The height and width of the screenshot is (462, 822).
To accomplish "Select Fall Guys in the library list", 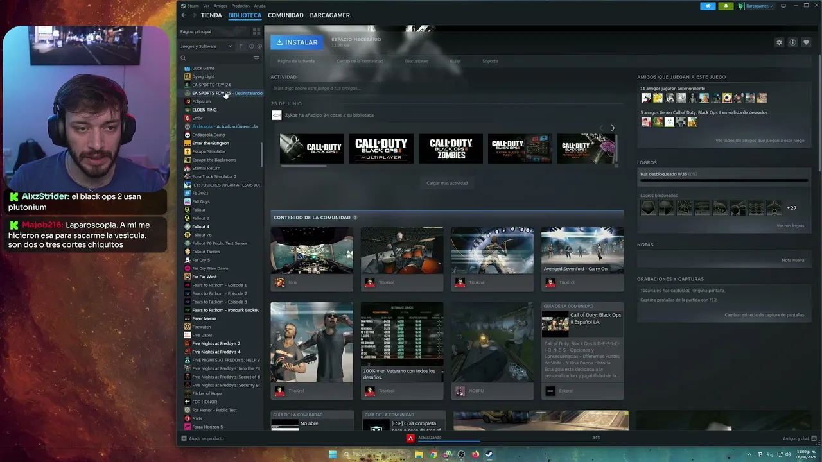I will coord(201,201).
